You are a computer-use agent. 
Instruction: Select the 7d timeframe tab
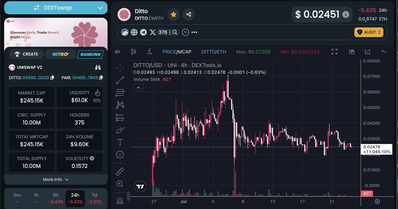pos(95,198)
